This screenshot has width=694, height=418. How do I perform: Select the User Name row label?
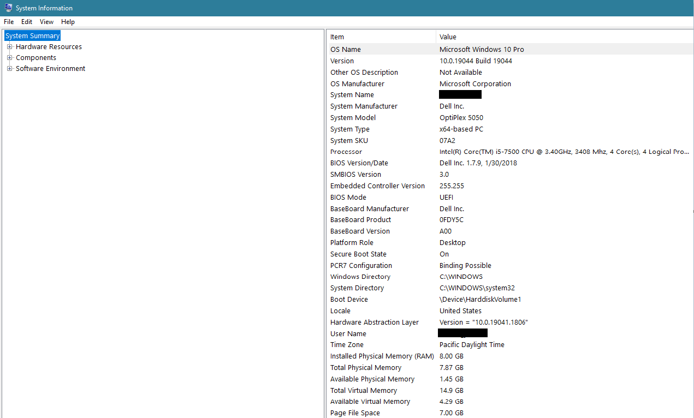(348, 334)
